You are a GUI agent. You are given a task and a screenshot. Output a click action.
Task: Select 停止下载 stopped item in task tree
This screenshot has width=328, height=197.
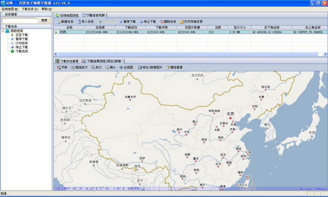pyautogui.click(x=22, y=47)
